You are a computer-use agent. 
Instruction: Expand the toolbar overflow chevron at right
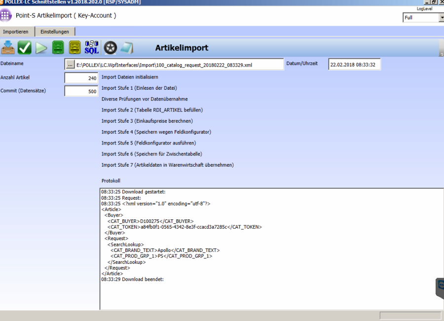[x=441, y=54]
